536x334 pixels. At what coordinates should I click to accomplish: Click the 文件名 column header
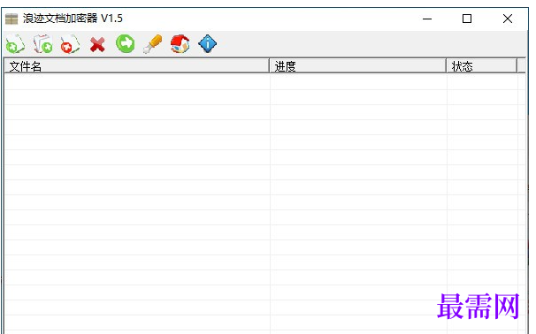pyautogui.click(x=137, y=66)
